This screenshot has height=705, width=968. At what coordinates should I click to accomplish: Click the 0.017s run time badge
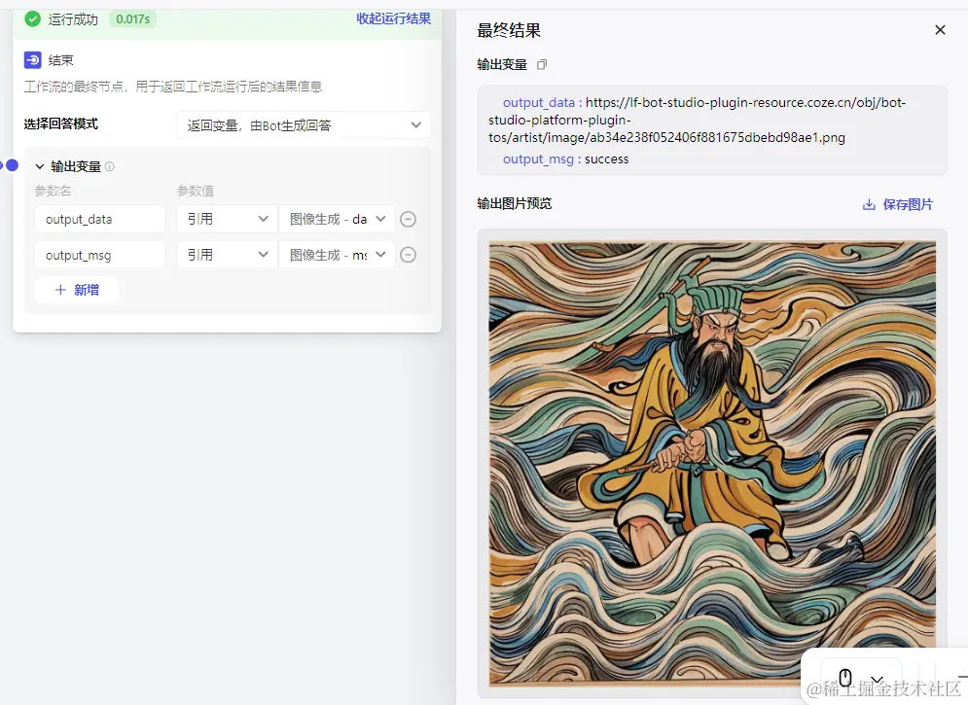pyautogui.click(x=132, y=19)
